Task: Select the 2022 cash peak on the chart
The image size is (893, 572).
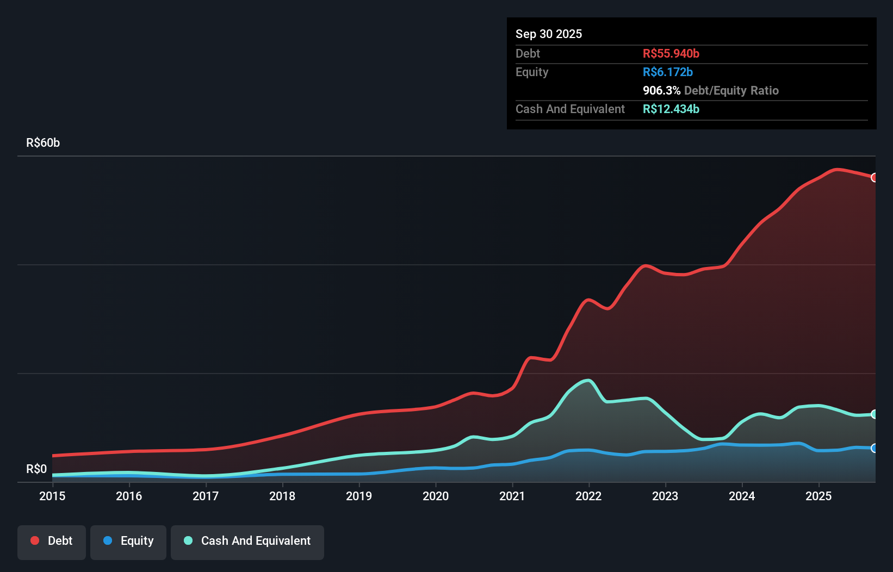Action: 587,381
